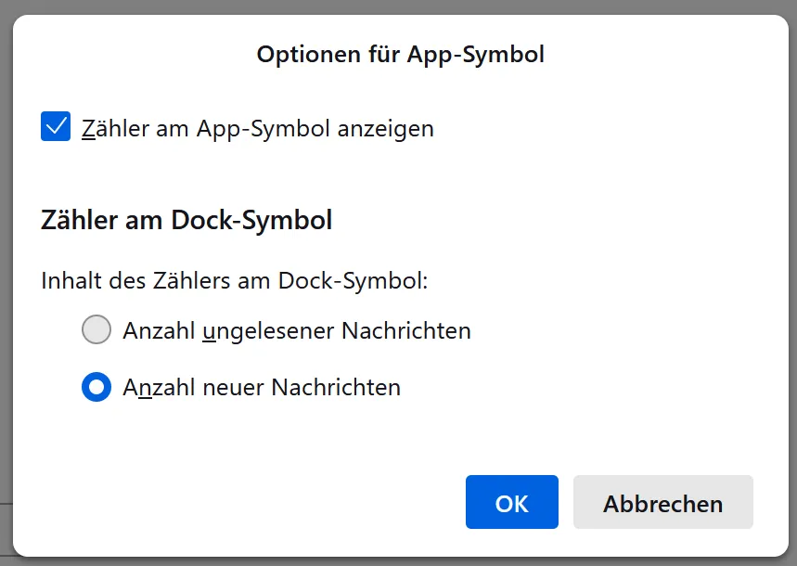The height and width of the screenshot is (566, 797).
Task: Keep the new messages count option selected
Action: [96, 387]
